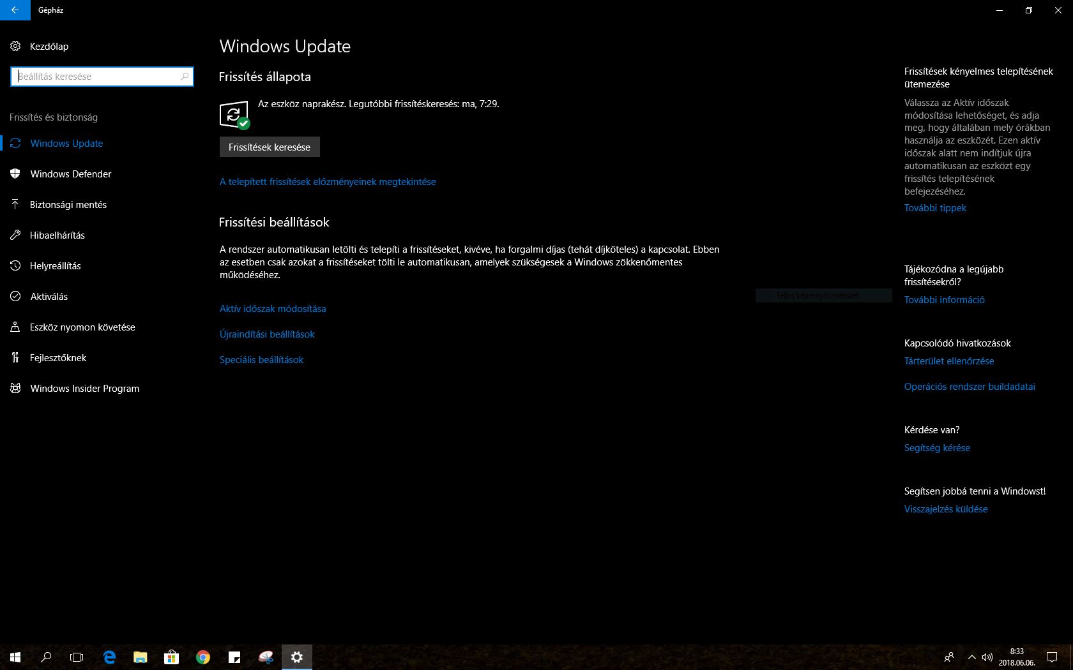Click the update status icon with green check

click(x=234, y=115)
